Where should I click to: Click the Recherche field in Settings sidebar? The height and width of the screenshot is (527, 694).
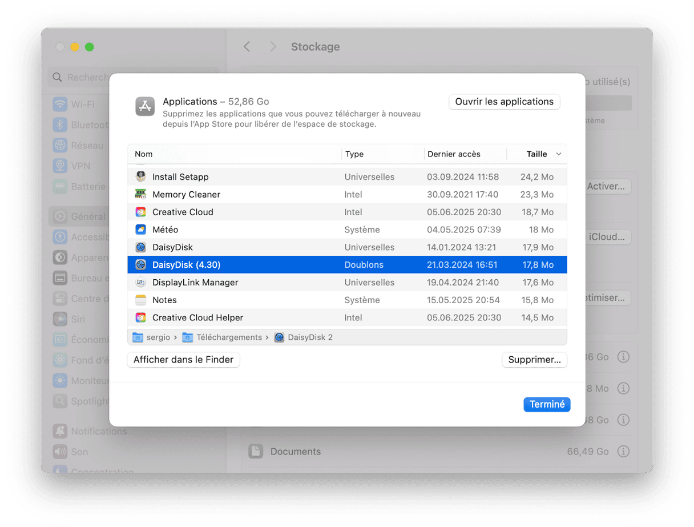click(x=134, y=77)
